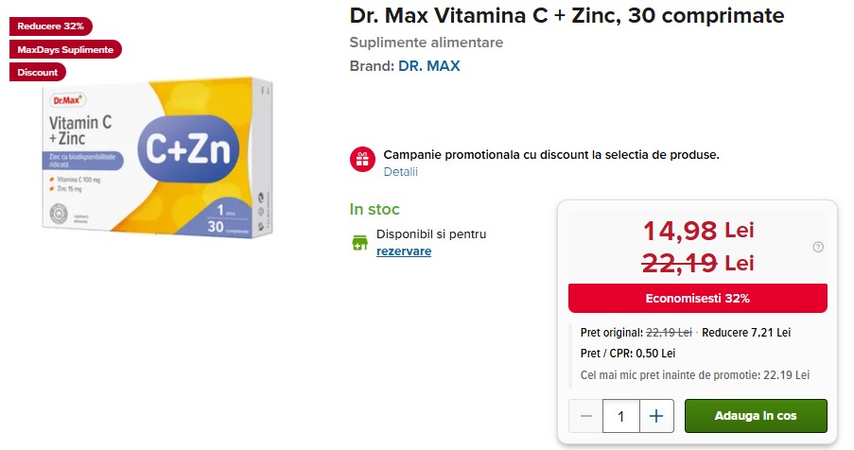Click the Discount badge
This screenshot has width=854, height=450.
pos(38,72)
